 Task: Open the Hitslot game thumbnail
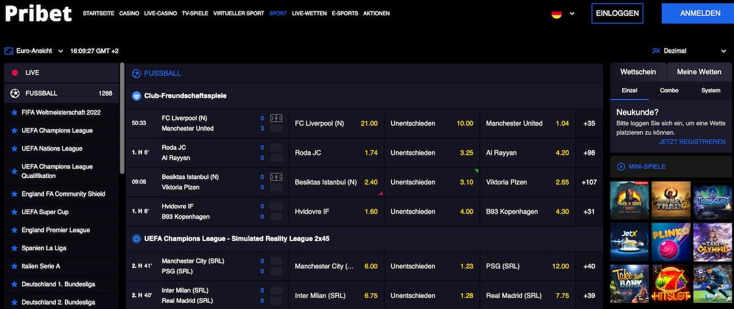670,284
